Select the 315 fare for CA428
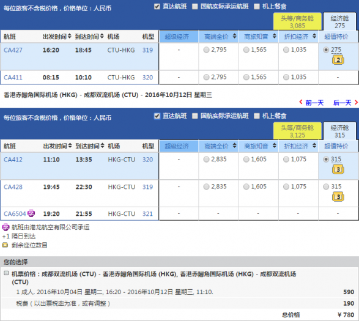Image resolution: width=359 pixels, height=321 pixels. point(326,186)
